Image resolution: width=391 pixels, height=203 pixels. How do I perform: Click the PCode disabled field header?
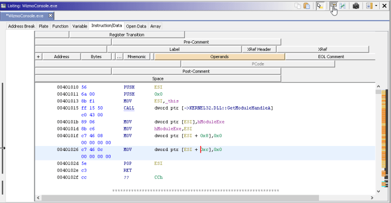(x=258, y=64)
